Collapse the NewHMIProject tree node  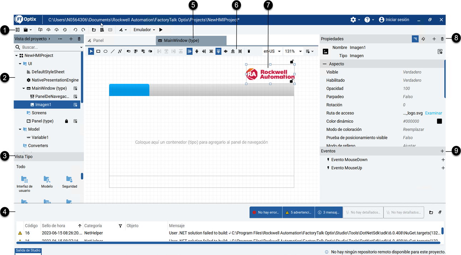click(x=16, y=56)
